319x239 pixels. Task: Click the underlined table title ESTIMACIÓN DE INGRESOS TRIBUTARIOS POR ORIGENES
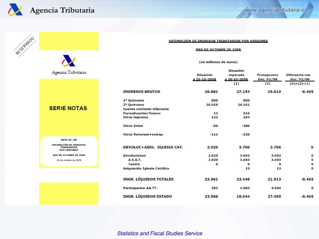pyautogui.click(x=218, y=41)
